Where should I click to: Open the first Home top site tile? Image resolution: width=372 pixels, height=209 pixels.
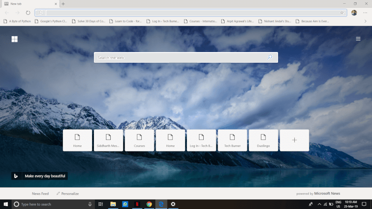77,140
